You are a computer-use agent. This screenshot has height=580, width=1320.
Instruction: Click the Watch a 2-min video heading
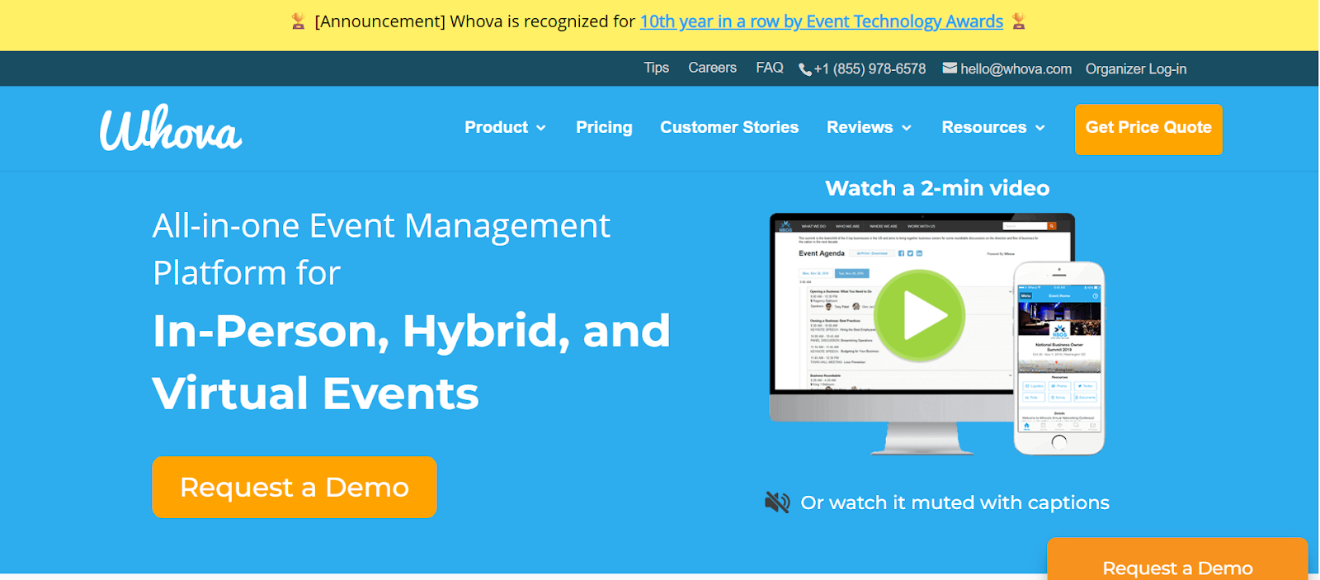[x=937, y=188]
